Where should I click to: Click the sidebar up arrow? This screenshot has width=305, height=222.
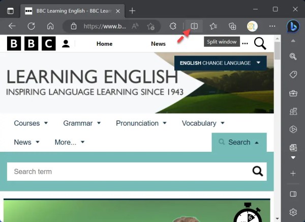tap(293, 41)
